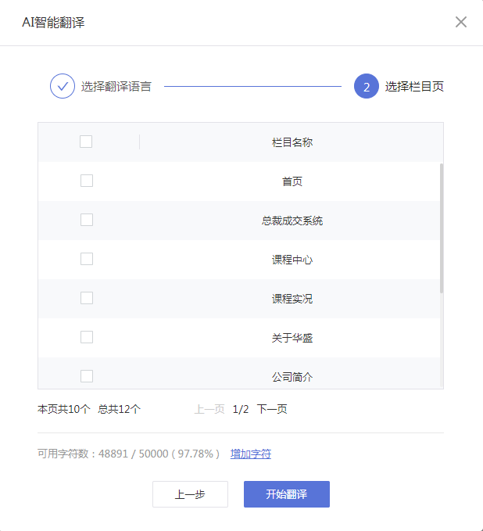
Task: Tick the 课程实况 row checkbox
Action: pyautogui.click(x=87, y=298)
